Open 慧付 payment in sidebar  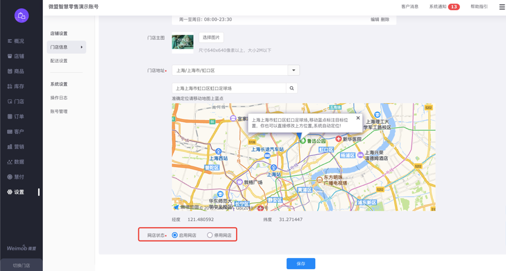(16, 177)
